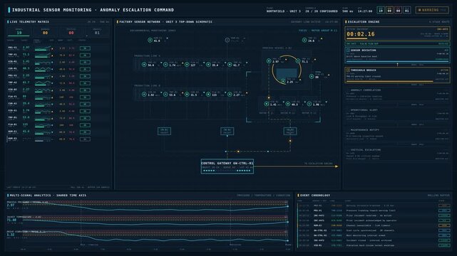Select the 53.6 node on Production Line B
457x256 pixels.
[165, 95]
